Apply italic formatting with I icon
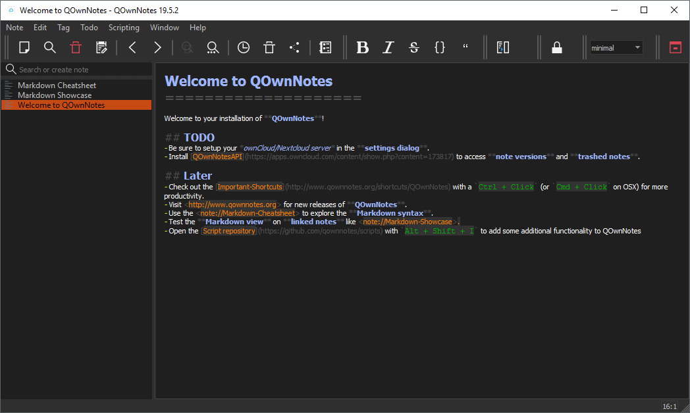The height and width of the screenshot is (413, 690). coord(388,47)
